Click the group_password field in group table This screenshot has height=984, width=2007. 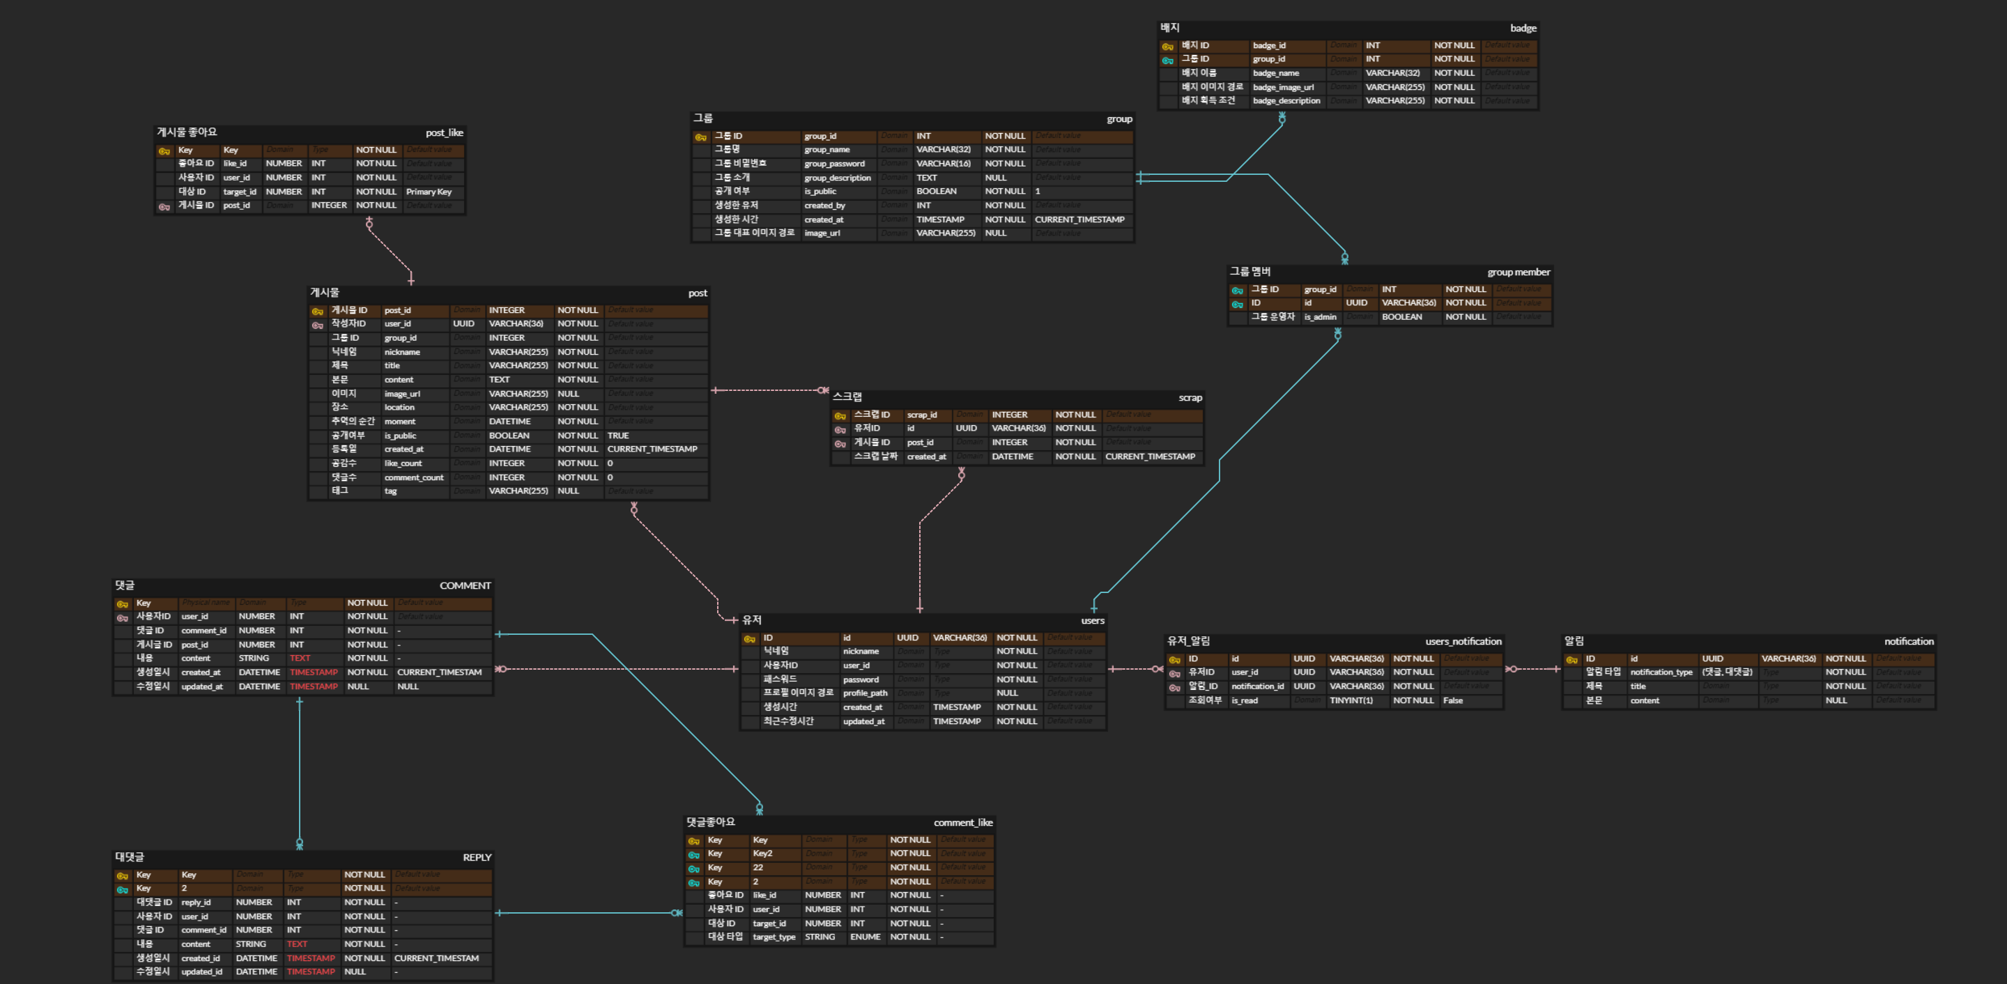tap(834, 164)
